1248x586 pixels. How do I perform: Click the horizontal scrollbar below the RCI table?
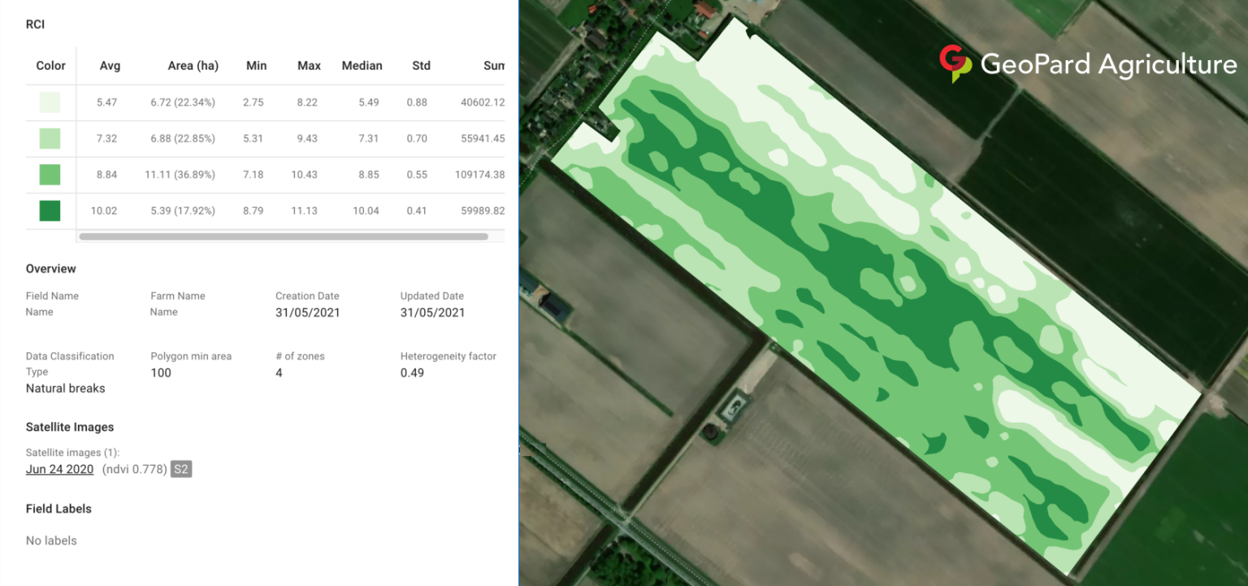click(284, 236)
